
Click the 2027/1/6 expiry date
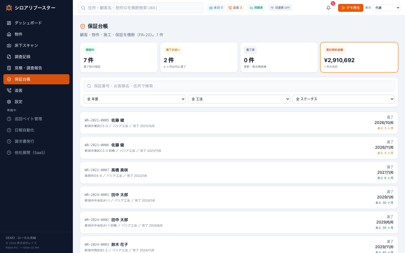pos(385,172)
